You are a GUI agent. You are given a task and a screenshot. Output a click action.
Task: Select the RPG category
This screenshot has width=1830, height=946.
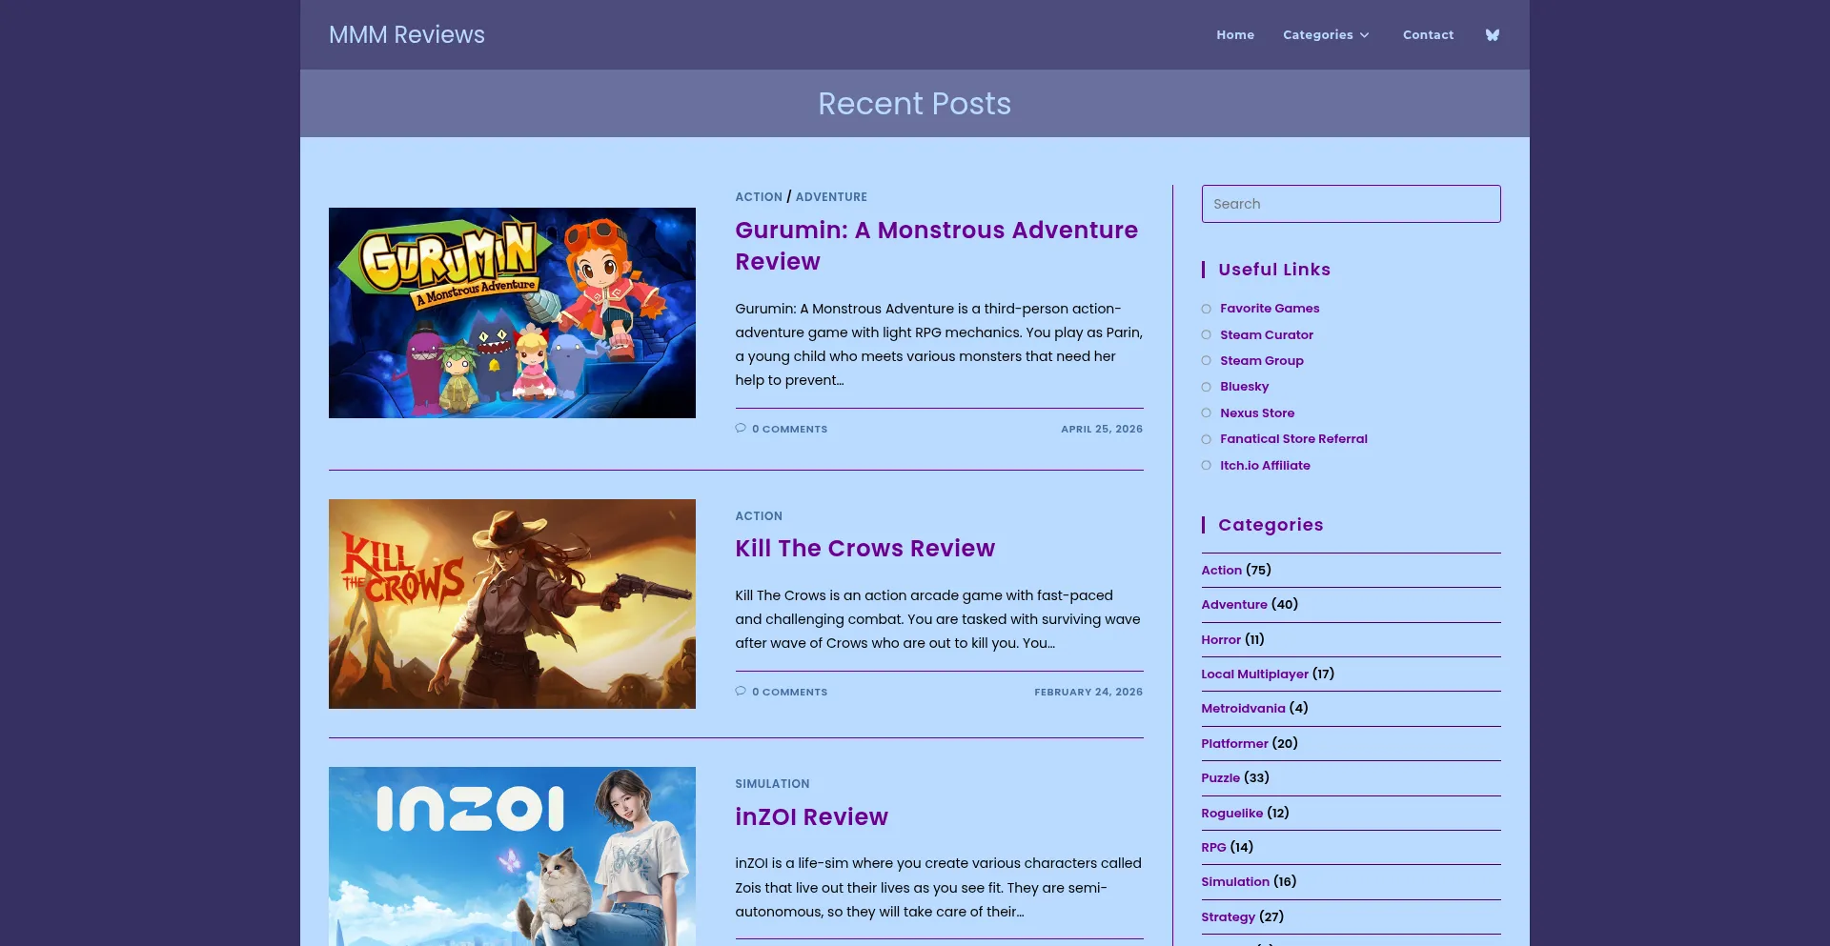click(x=1213, y=847)
